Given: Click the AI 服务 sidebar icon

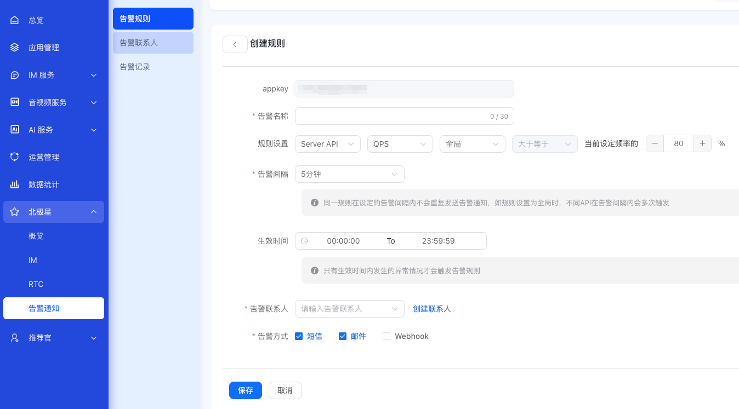Looking at the screenshot, I should pos(15,130).
